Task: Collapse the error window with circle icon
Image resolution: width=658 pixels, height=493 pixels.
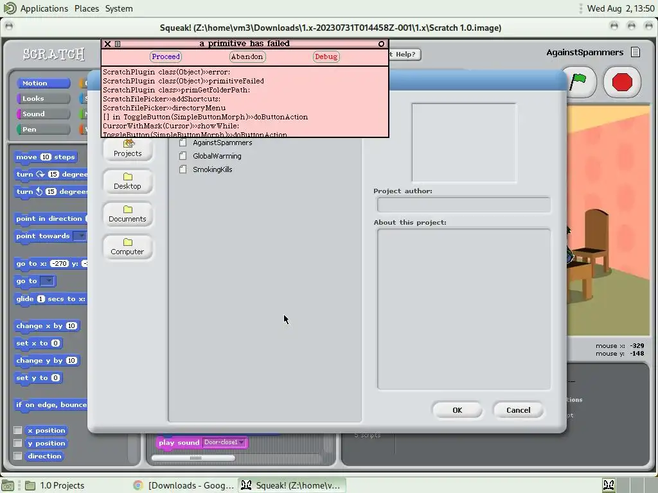Action: pos(381,44)
